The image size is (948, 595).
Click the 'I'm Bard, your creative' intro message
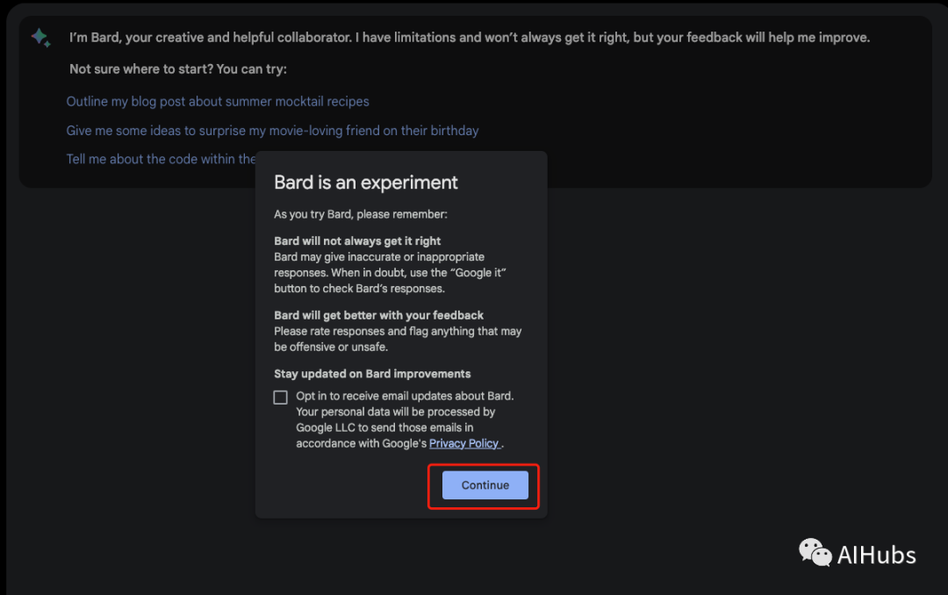[470, 38]
